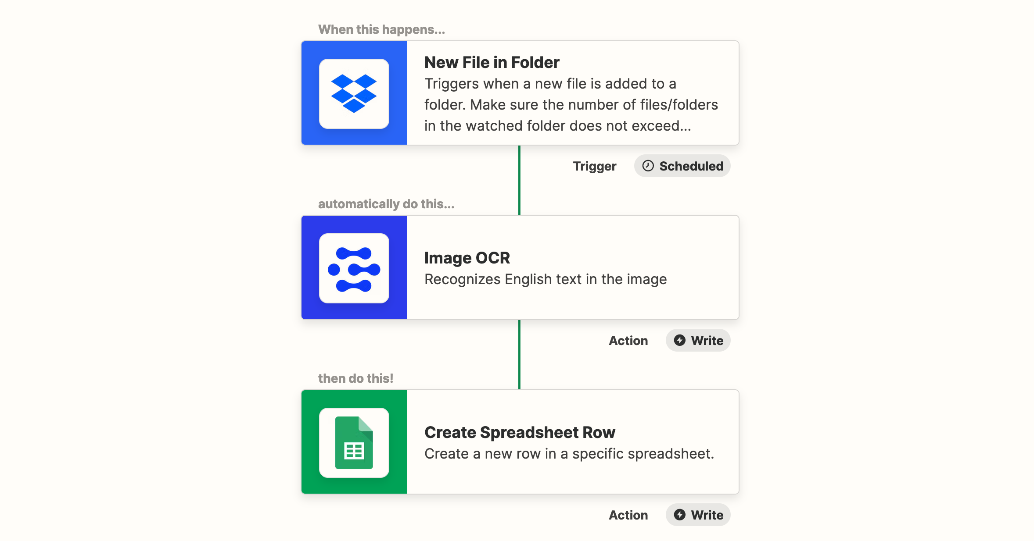Image resolution: width=1034 pixels, height=541 pixels.
Task: Click the green spreadsheet document icon
Action: pyautogui.click(x=354, y=442)
